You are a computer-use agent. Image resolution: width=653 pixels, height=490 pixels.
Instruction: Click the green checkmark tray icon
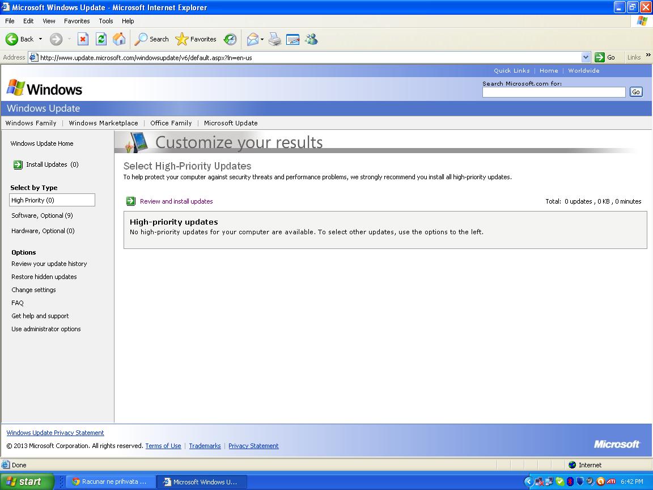(559, 481)
